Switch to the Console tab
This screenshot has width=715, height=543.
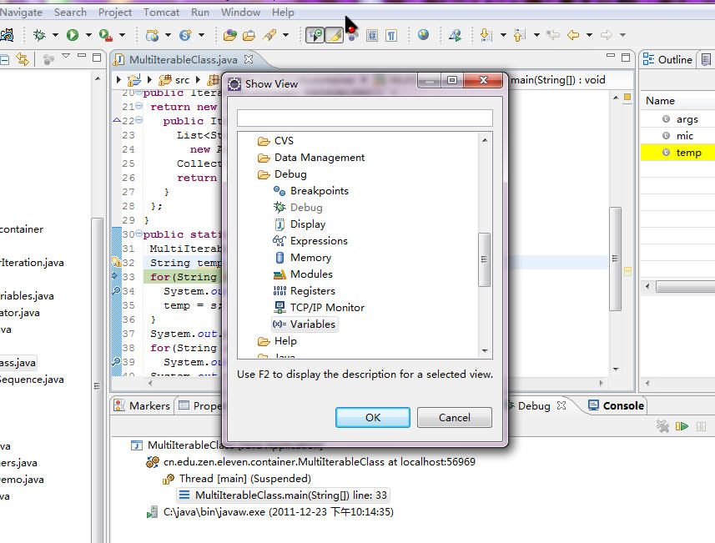pos(622,405)
